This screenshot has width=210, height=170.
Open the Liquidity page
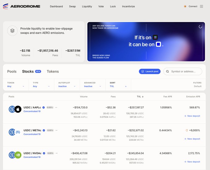point(87,6)
